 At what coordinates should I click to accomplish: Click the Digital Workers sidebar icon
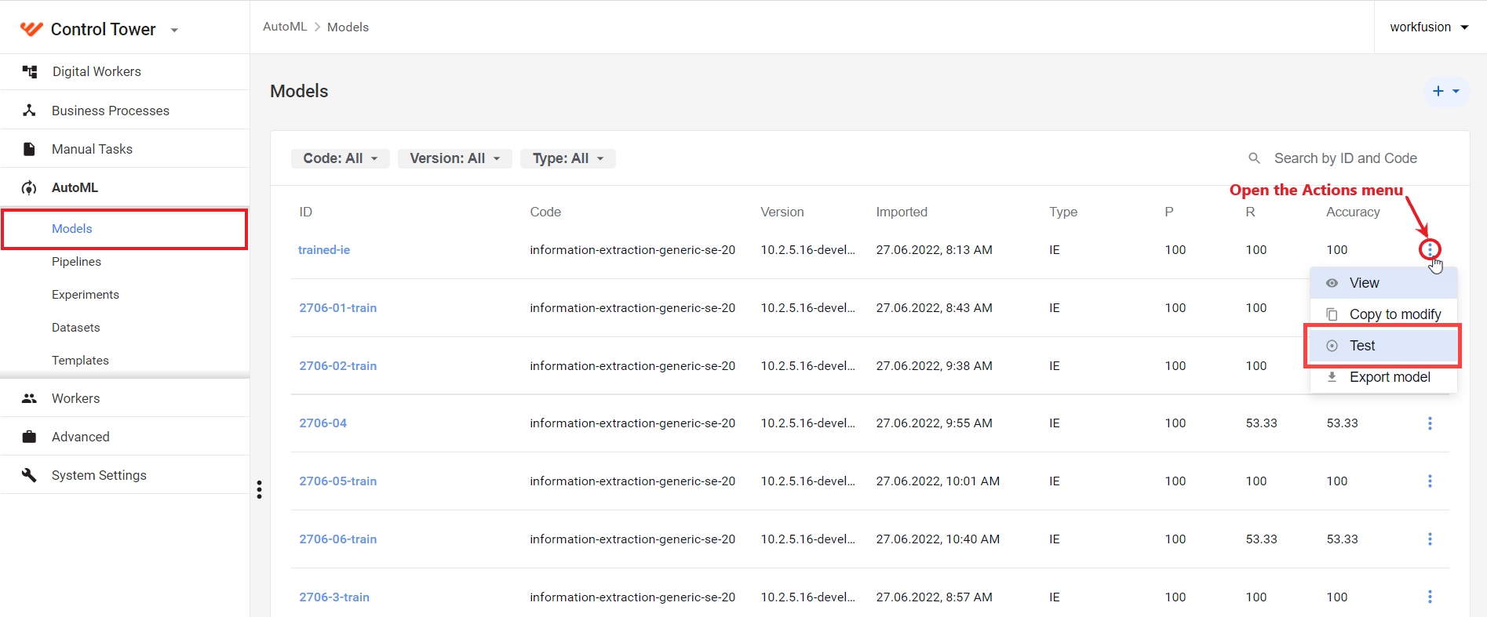point(30,71)
